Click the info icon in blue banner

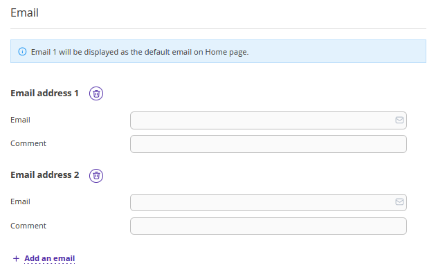(x=22, y=52)
